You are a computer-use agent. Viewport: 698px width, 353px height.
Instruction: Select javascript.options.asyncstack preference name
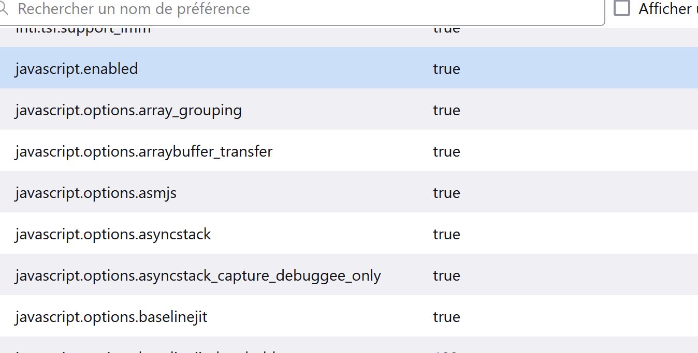point(113,235)
